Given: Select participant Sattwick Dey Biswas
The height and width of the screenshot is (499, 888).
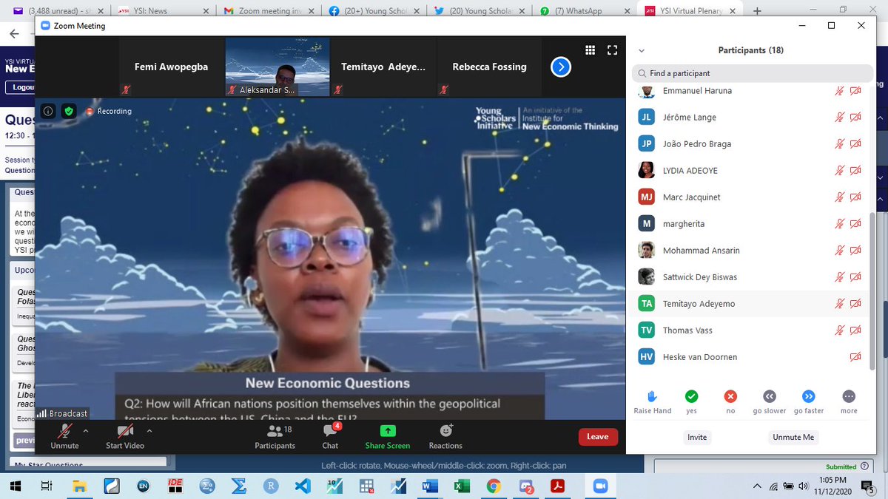Looking at the screenshot, I should (x=750, y=277).
